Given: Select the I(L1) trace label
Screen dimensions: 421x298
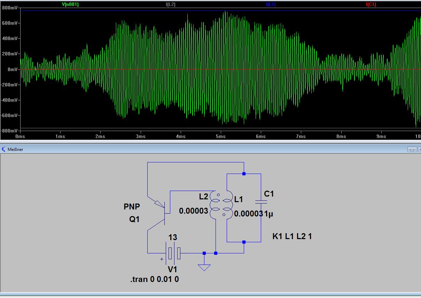Looking at the screenshot, I should [271, 5].
